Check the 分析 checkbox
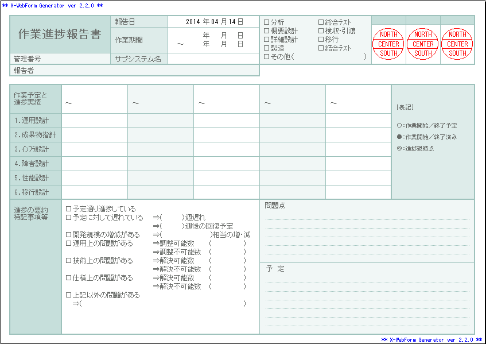This screenshot has width=486, height=344. pyautogui.click(x=266, y=22)
